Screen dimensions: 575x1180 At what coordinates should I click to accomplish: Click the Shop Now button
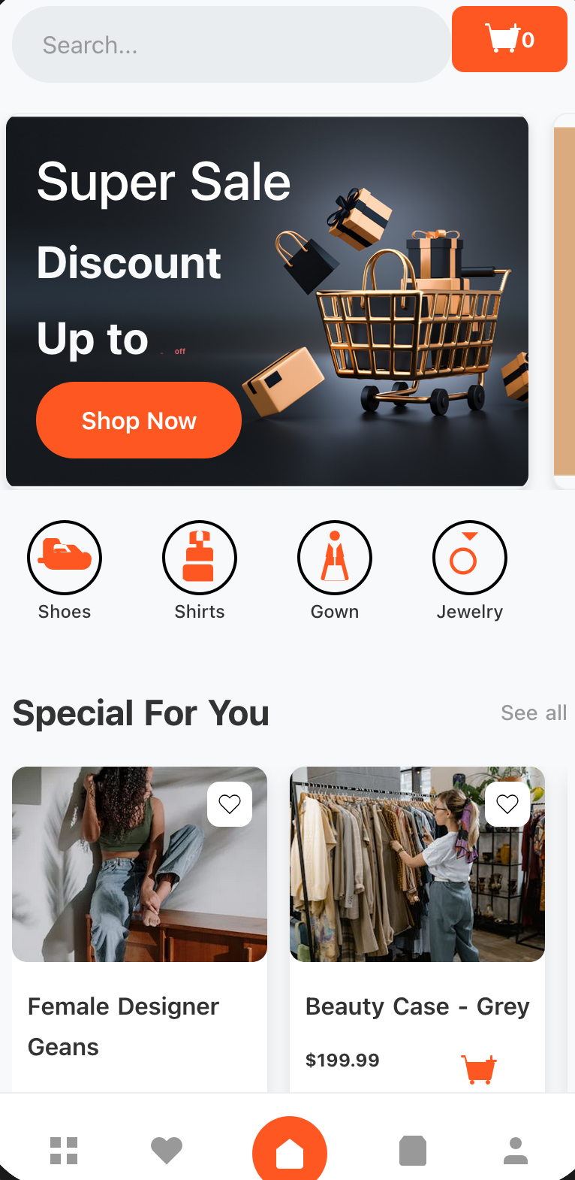tap(139, 420)
